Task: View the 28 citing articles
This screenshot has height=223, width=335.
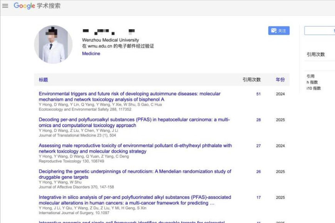Action: point(258,120)
